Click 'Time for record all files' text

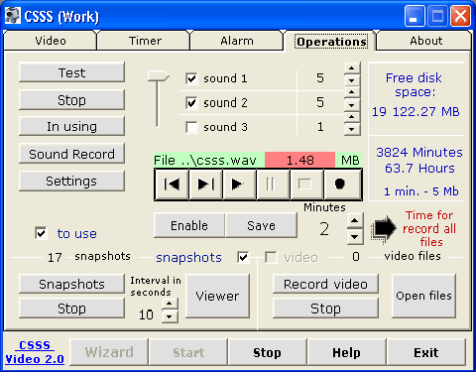(429, 228)
